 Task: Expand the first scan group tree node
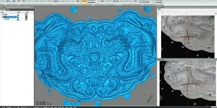[x=2, y=15]
